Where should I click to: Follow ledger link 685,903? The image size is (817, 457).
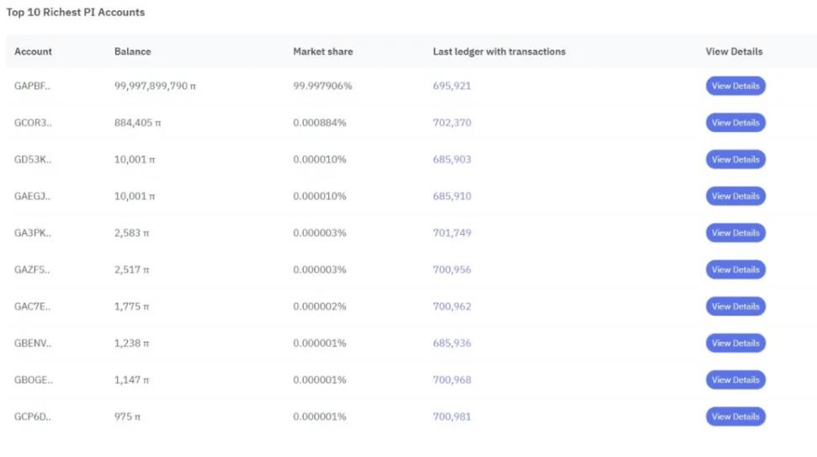click(452, 159)
